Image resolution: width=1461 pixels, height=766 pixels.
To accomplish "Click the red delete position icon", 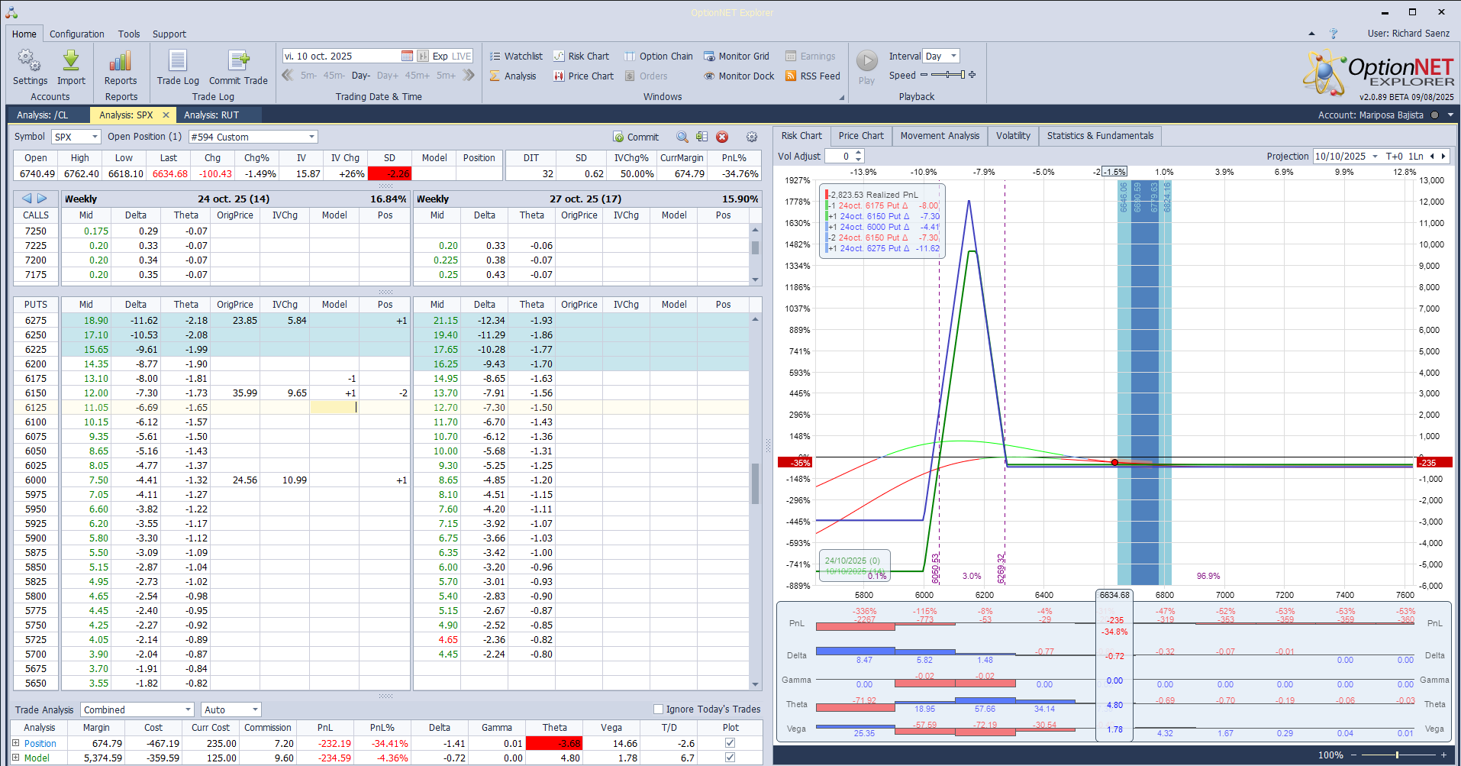I will click(722, 137).
